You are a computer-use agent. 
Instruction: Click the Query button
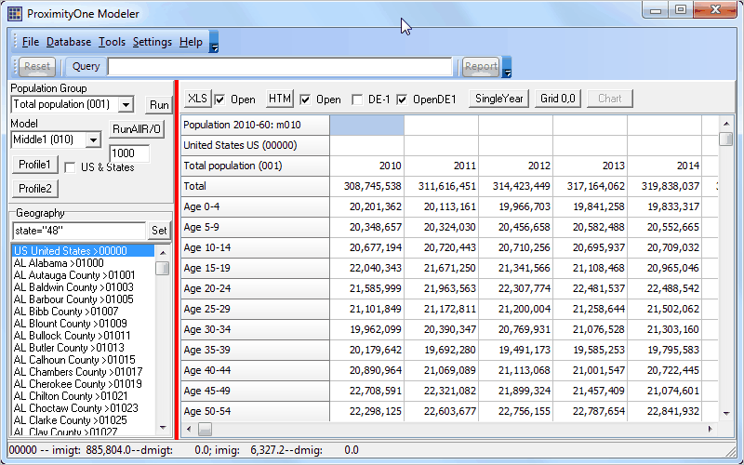coord(86,66)
